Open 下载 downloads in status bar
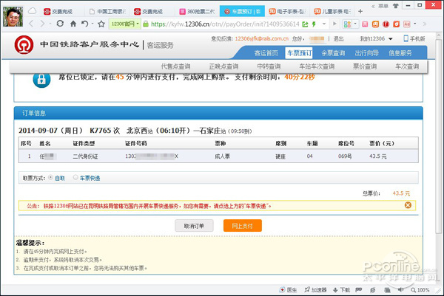Viewport: 444px width, 296px height. 341,290
